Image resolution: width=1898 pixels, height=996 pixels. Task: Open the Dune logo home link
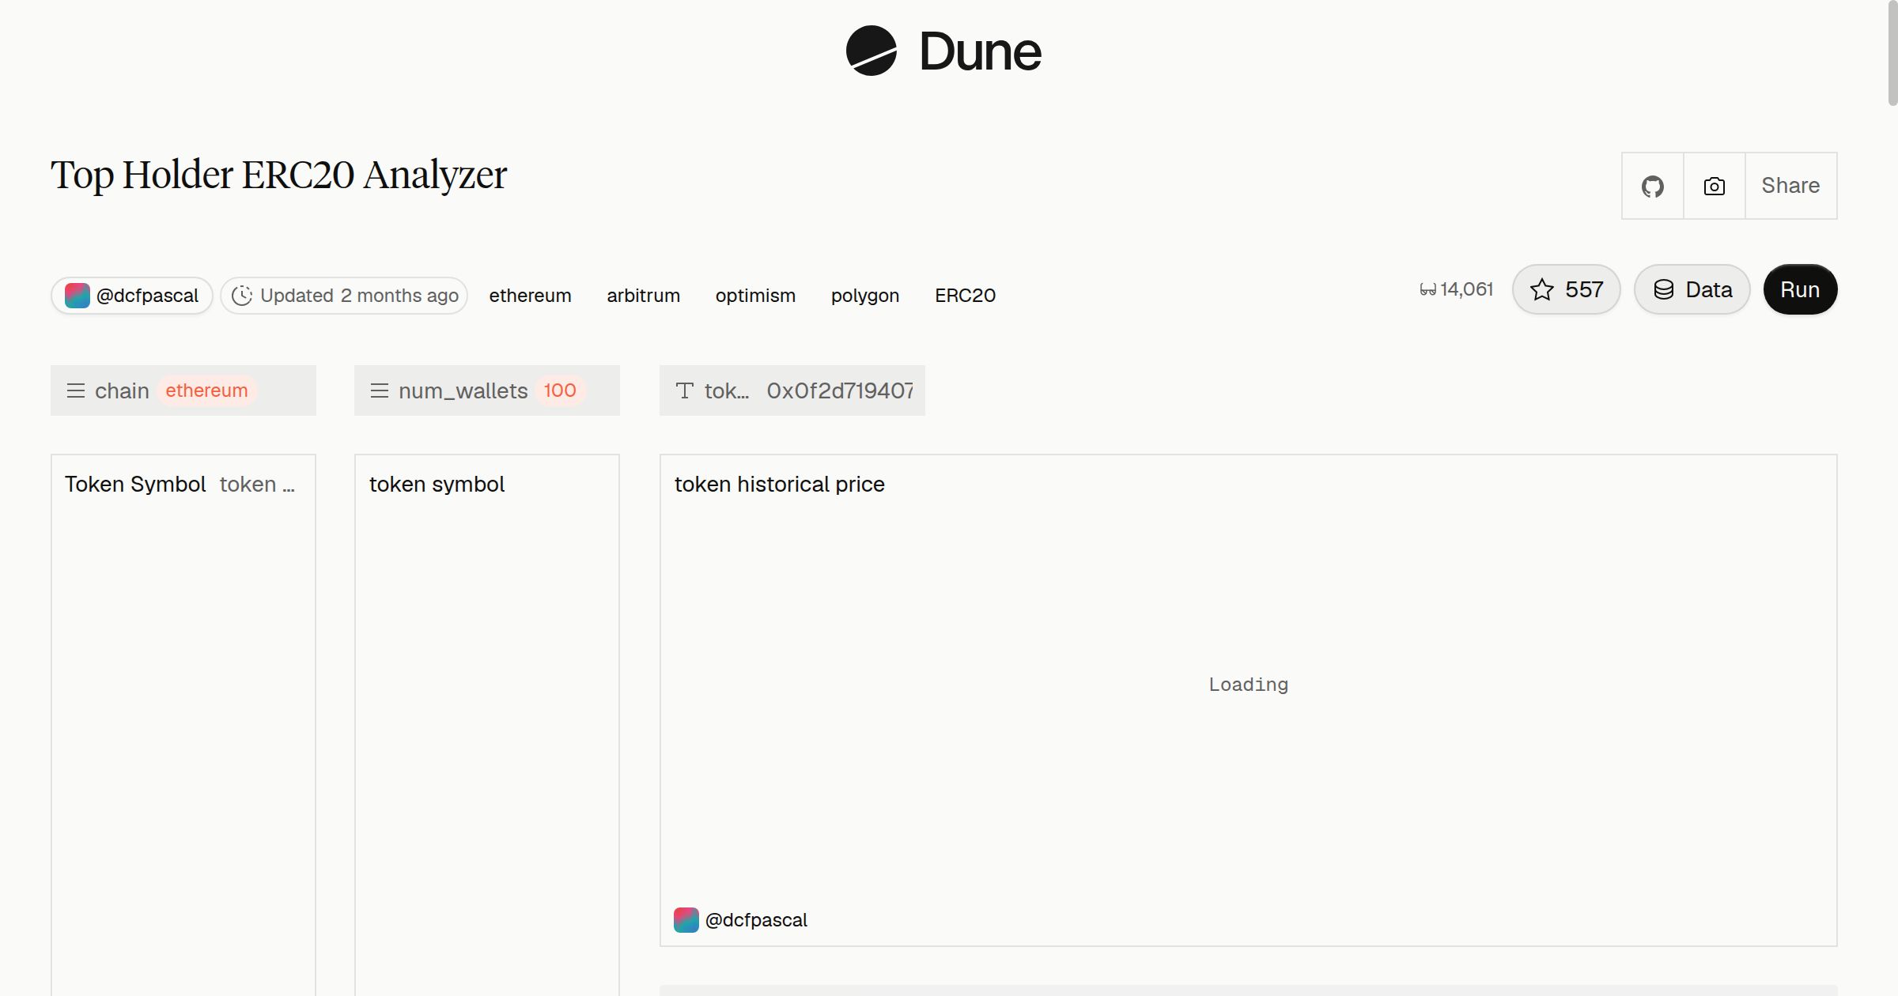pyautogui.click(x=943, y=51)
